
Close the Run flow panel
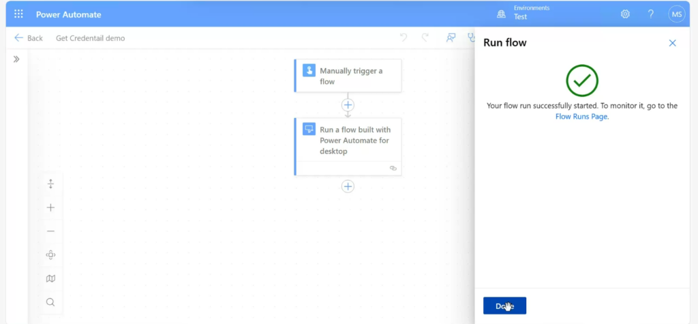[672, 43]
